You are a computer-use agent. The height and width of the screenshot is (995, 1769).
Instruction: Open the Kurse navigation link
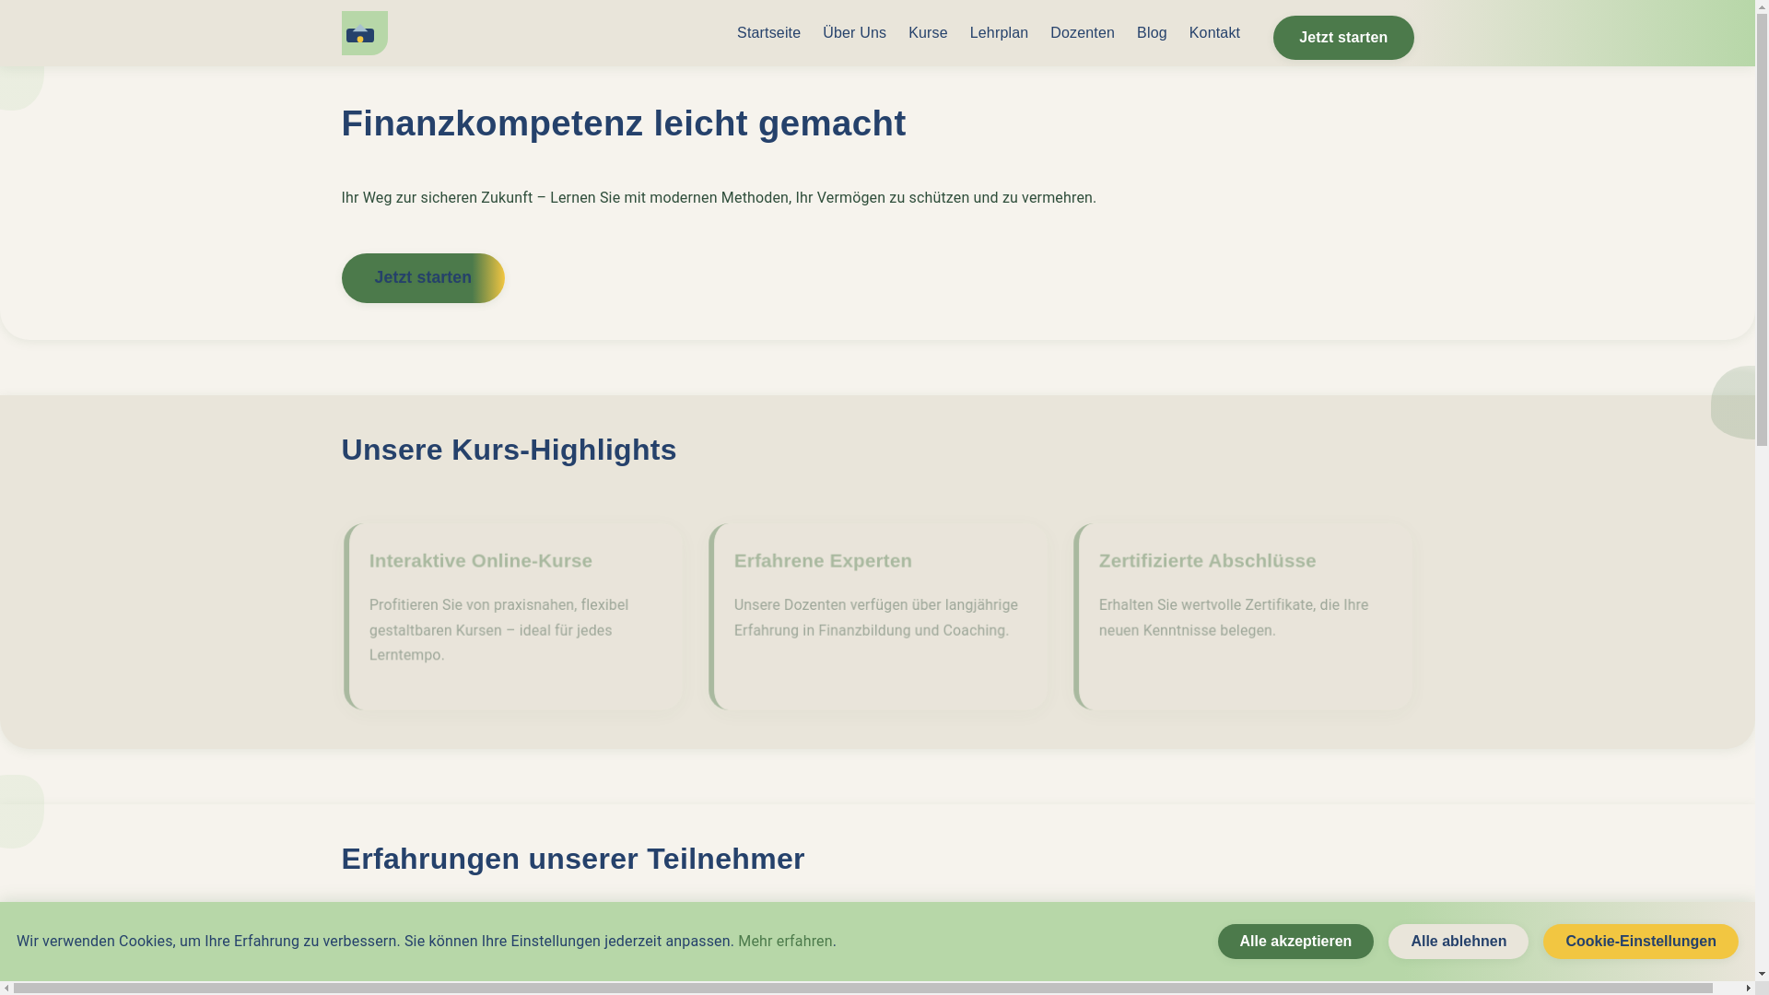928,33
